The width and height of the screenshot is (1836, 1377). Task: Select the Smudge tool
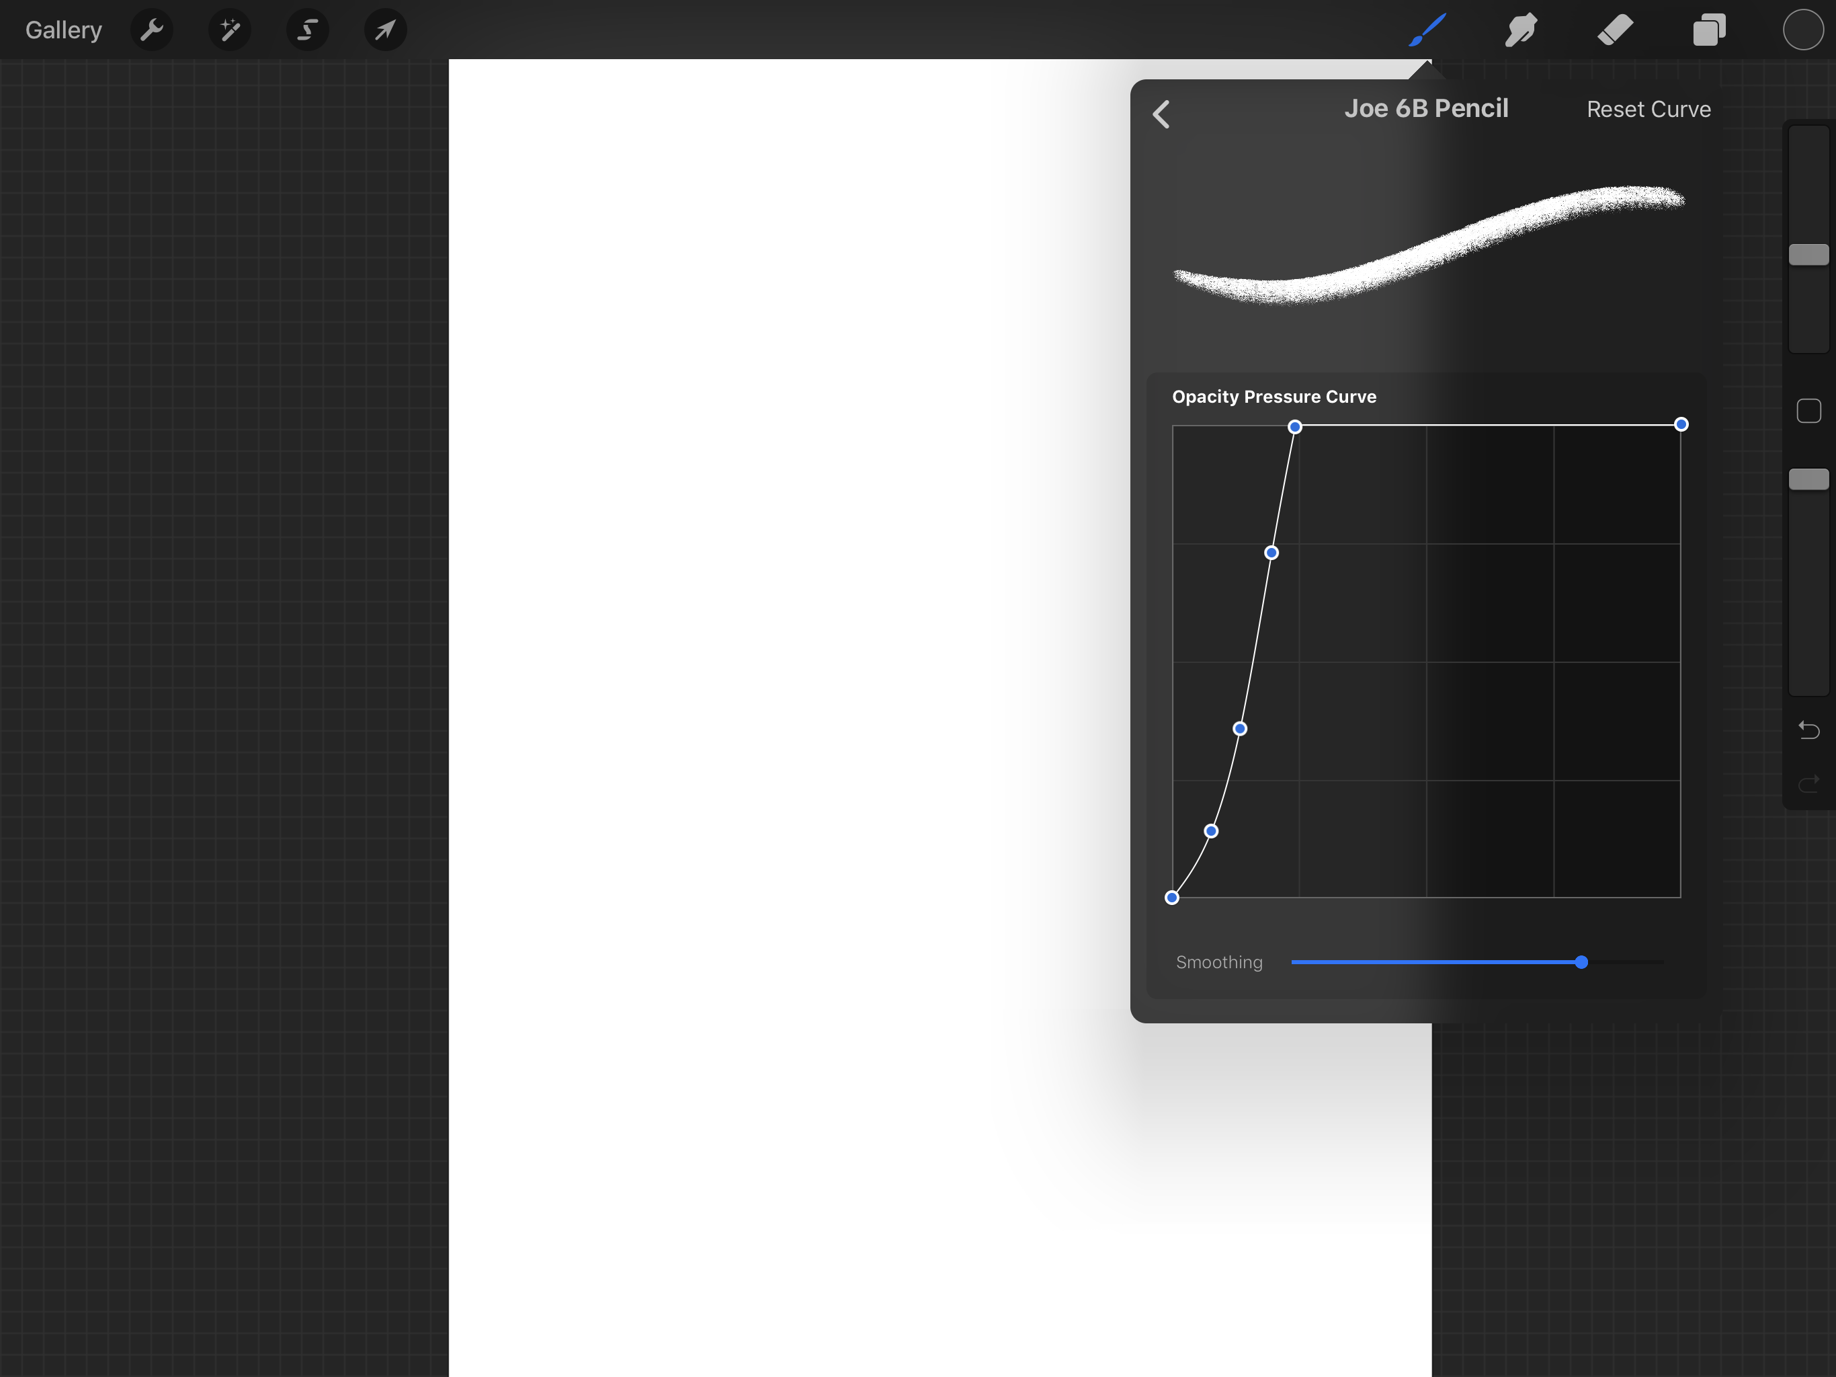(x=1521, y=30)
